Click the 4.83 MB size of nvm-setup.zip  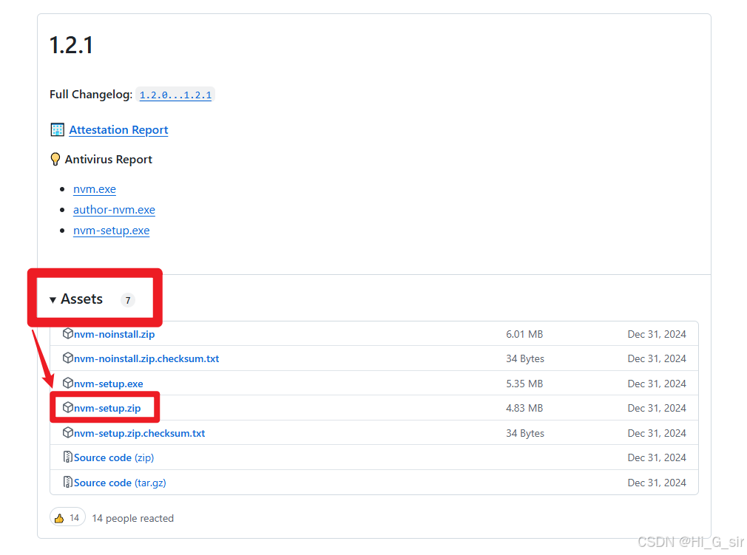(x=524, y=408)
